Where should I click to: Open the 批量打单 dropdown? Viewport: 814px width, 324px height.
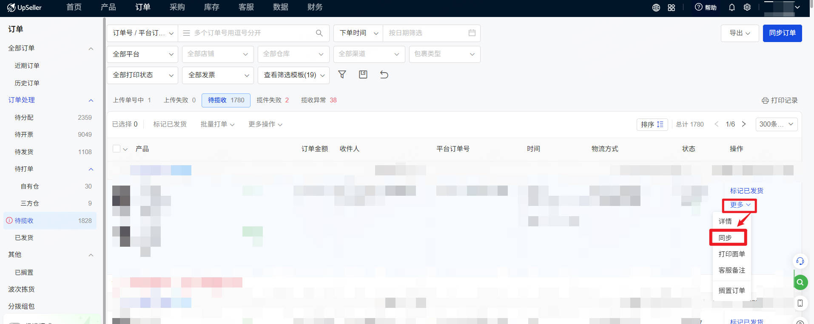(x=217, y=124)
